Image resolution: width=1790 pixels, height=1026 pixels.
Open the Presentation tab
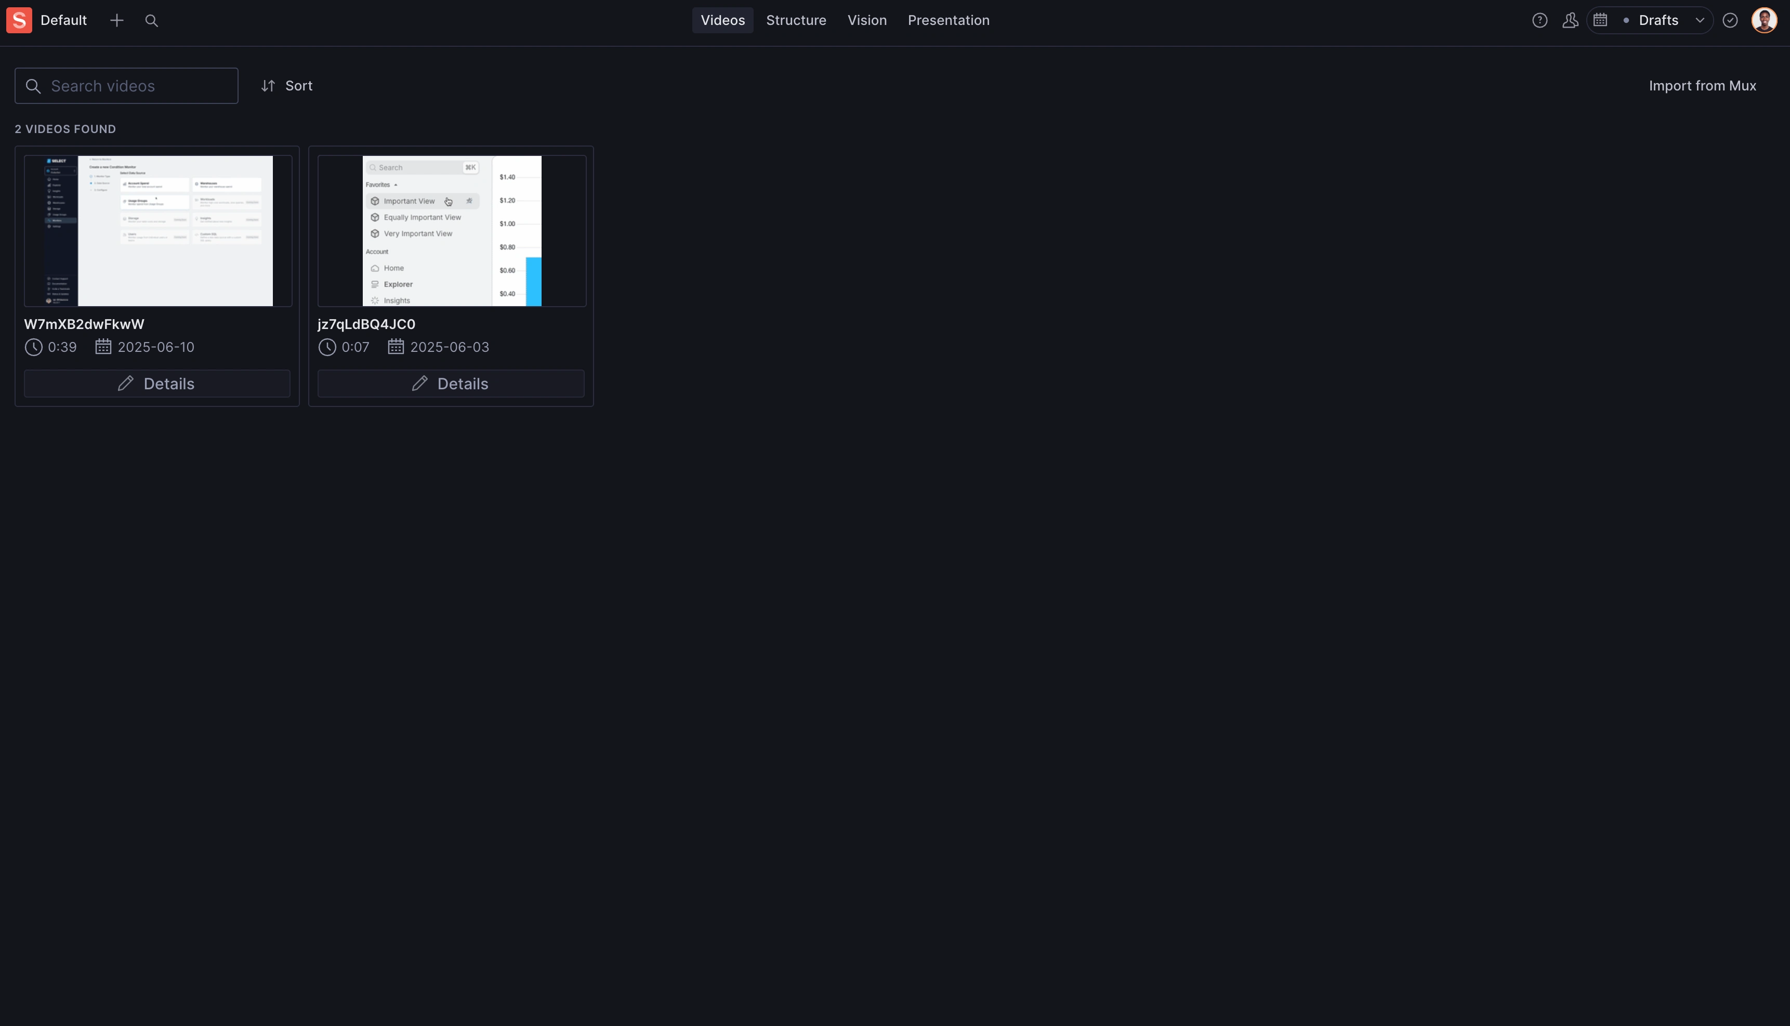pos(948,20)
